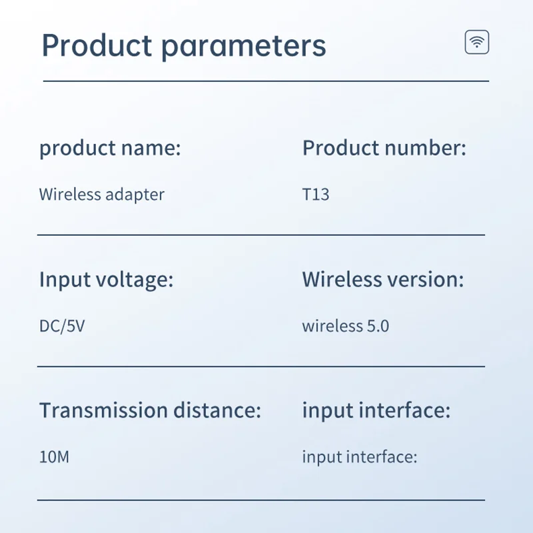Click the '10M' distance value

[54, 458]
